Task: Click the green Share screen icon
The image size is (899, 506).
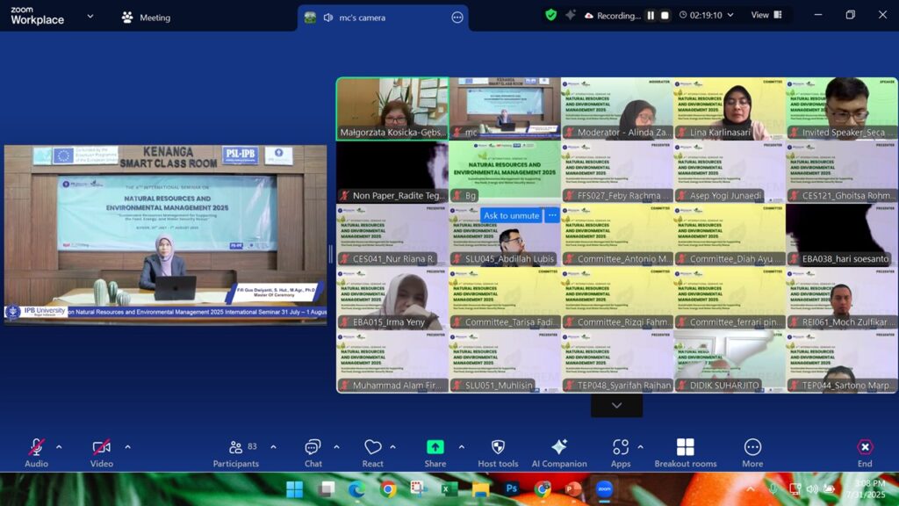Action: pos(435,447)
